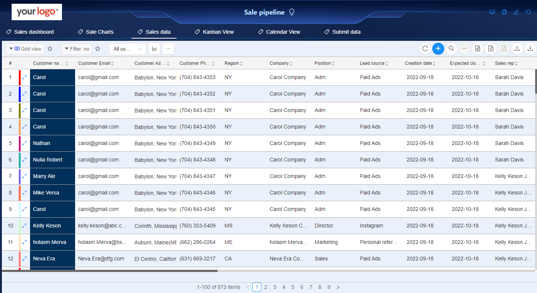This screenshot has height=293, width=537.
Task: Expand holasm Merva's record with arrows icon
Action: (24, 242)
